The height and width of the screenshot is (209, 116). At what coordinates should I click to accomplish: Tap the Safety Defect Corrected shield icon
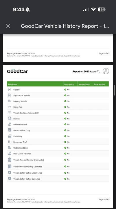pyautogui.click(x=10, y=179)
